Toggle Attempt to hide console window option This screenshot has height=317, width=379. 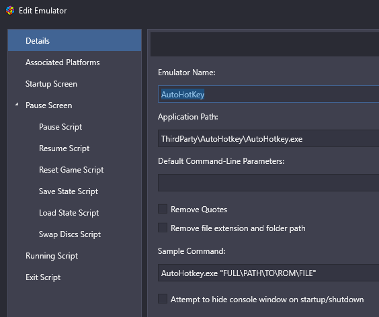pos(163,299)
